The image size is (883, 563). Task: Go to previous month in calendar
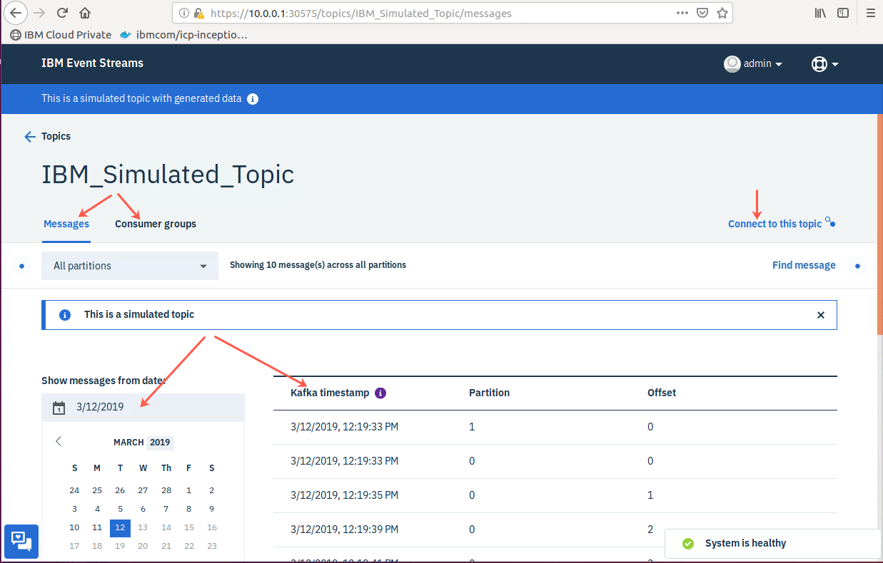click(x=59, y=442)
